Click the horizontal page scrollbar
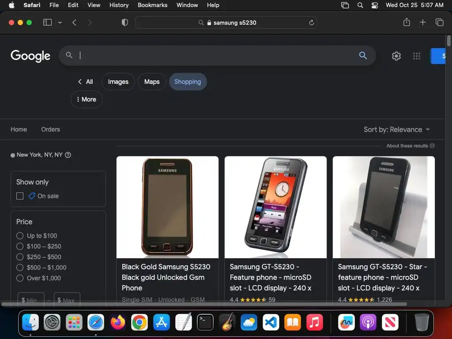Image resolution: width=452 pixels, height=339 pixels. pyautogui.click(x=204, y=304)
